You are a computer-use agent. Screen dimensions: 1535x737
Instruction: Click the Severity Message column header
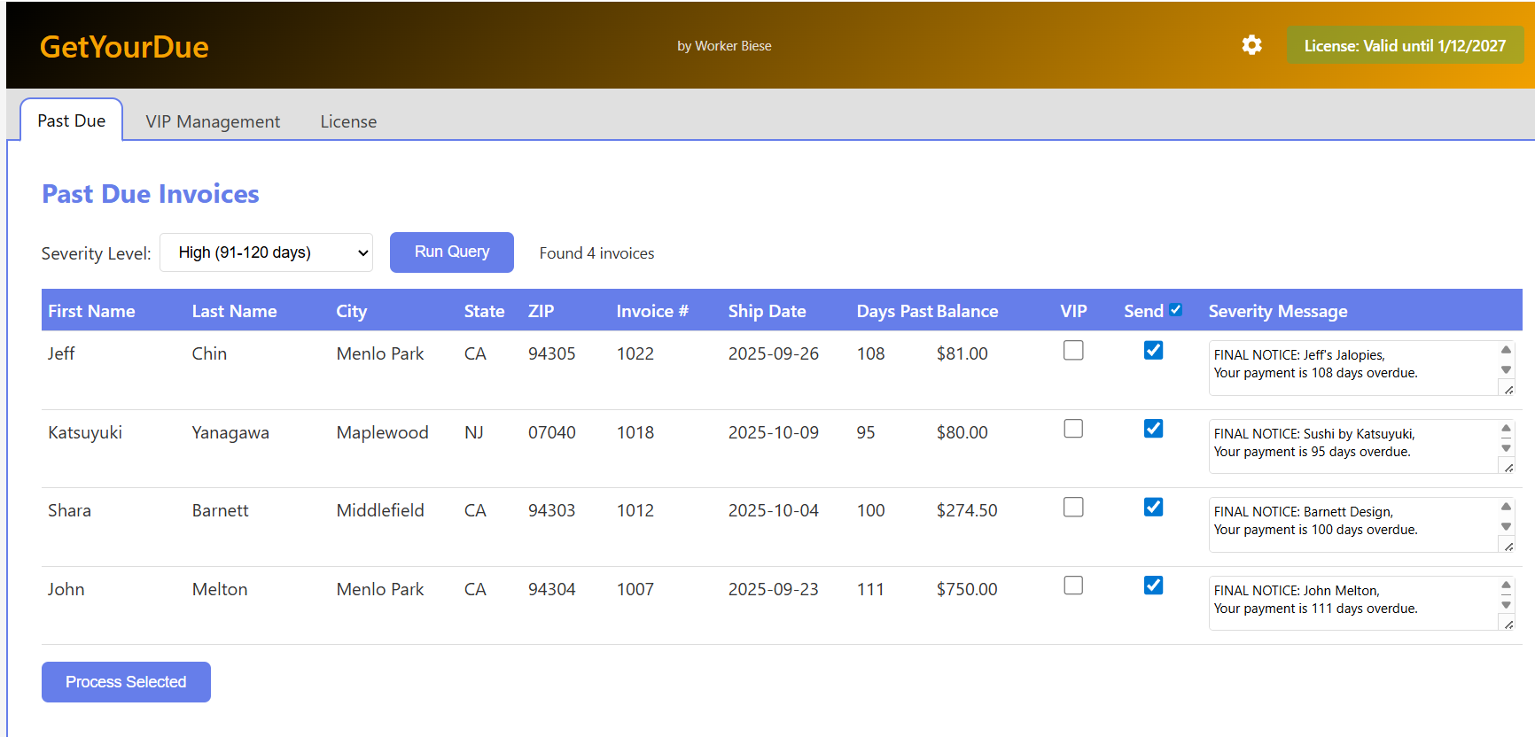coord(1277,311)
